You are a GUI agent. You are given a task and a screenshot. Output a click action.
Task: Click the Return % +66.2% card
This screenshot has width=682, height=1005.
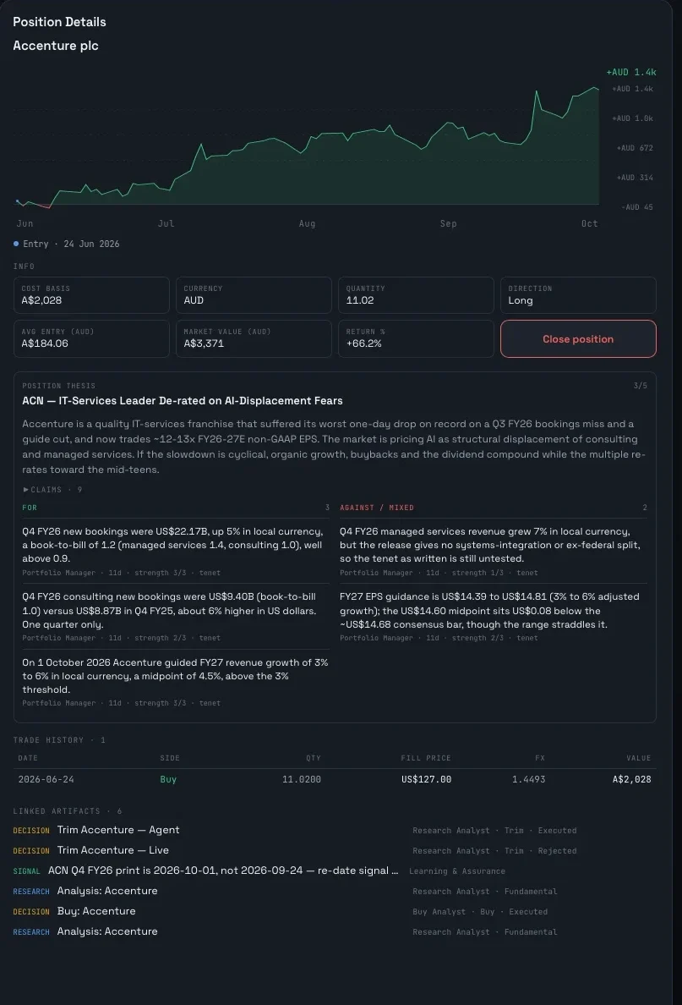416,338
